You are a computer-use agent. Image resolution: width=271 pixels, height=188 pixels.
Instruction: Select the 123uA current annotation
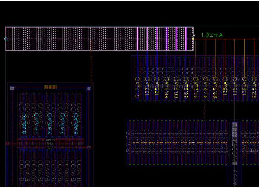tap(147, 88)
